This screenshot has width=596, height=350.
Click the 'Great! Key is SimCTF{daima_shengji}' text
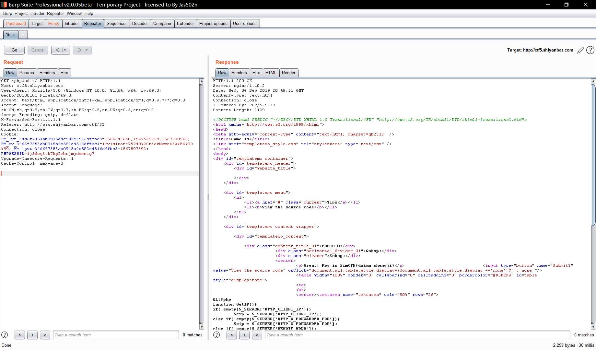pyautogui.click(x=349, y=265)
